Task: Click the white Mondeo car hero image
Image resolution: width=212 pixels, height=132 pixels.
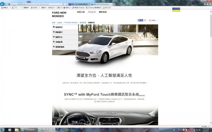Action: point(104,49)
